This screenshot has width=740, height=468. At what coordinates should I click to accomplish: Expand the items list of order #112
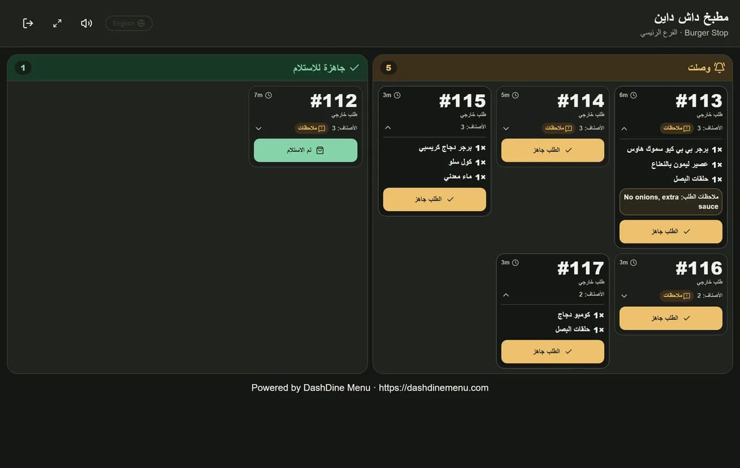258,128
